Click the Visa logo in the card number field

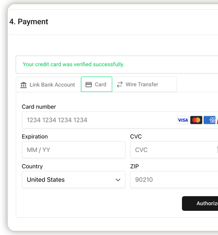click(183, 120)
